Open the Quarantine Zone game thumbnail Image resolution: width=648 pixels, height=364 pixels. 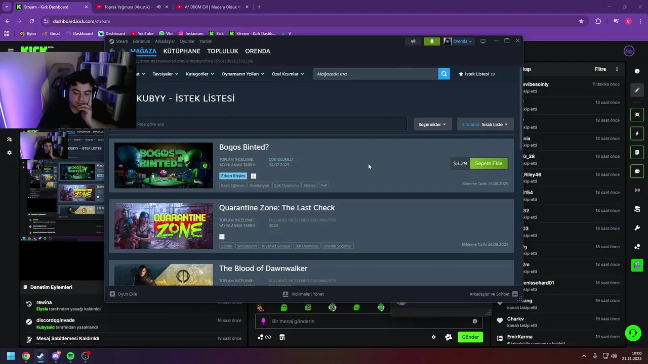[164, 226]
